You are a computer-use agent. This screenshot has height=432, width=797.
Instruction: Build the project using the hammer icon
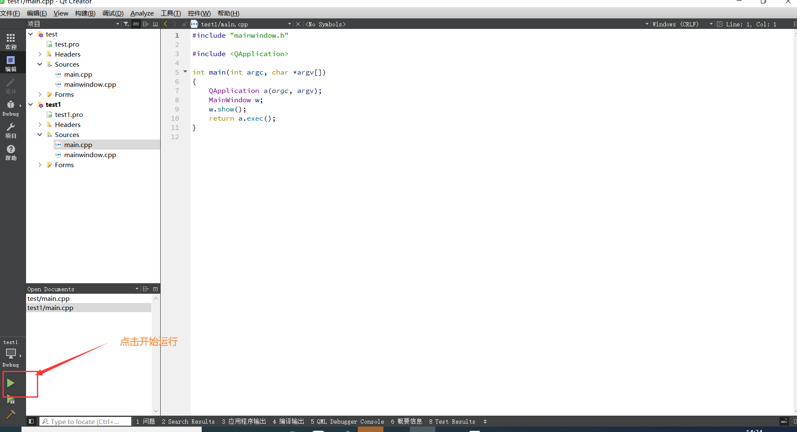10,415
